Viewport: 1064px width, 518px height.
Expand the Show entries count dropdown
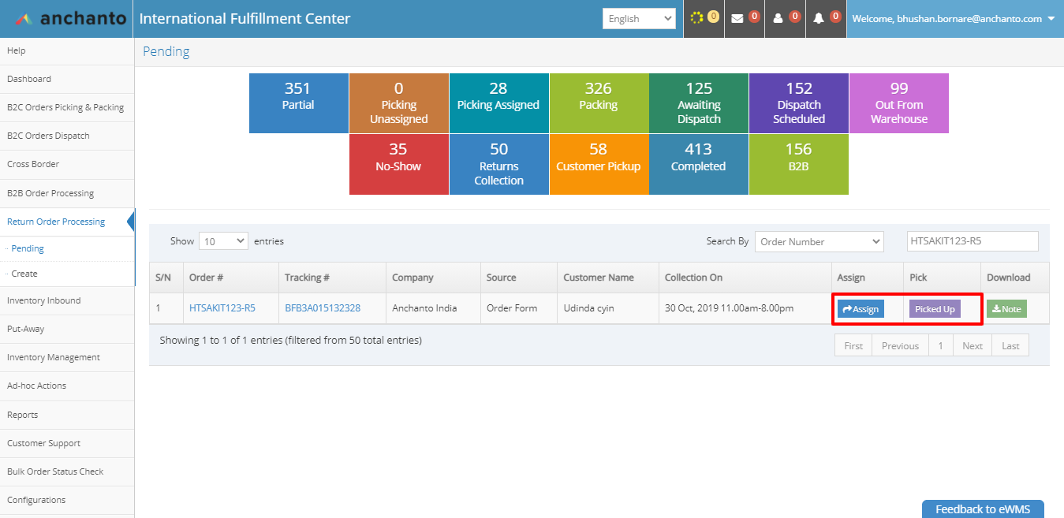(x=223, y=241)
